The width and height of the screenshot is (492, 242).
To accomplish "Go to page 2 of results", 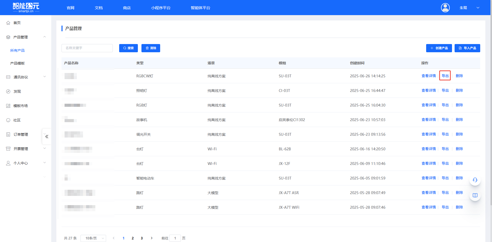I will pyautogui.click(x=132, y=238).
